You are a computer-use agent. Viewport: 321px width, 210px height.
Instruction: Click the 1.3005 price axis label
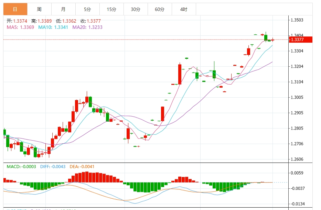point(297,97)
